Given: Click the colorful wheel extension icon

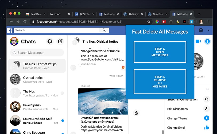Looking at the screenshot, I should (157, 22).
